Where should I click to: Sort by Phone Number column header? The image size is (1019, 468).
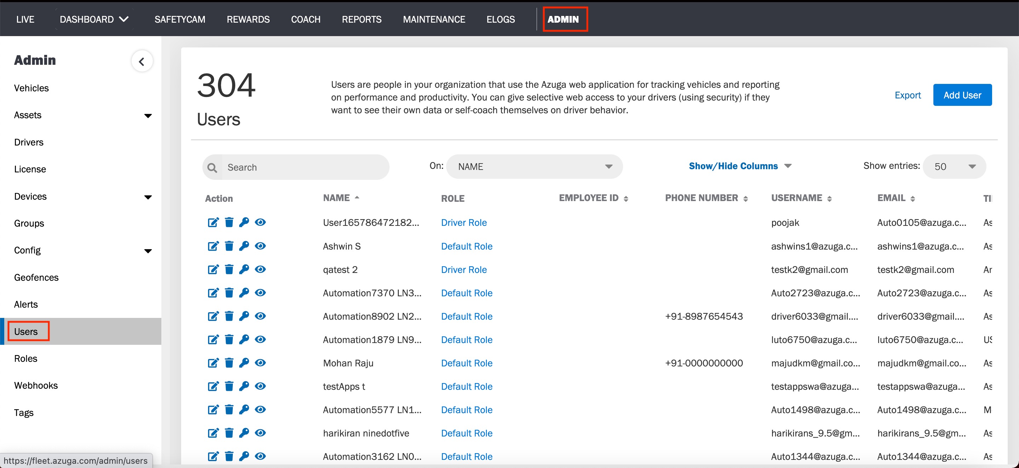tap(707, 198)
